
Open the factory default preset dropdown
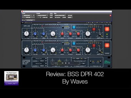pos(42,16)
